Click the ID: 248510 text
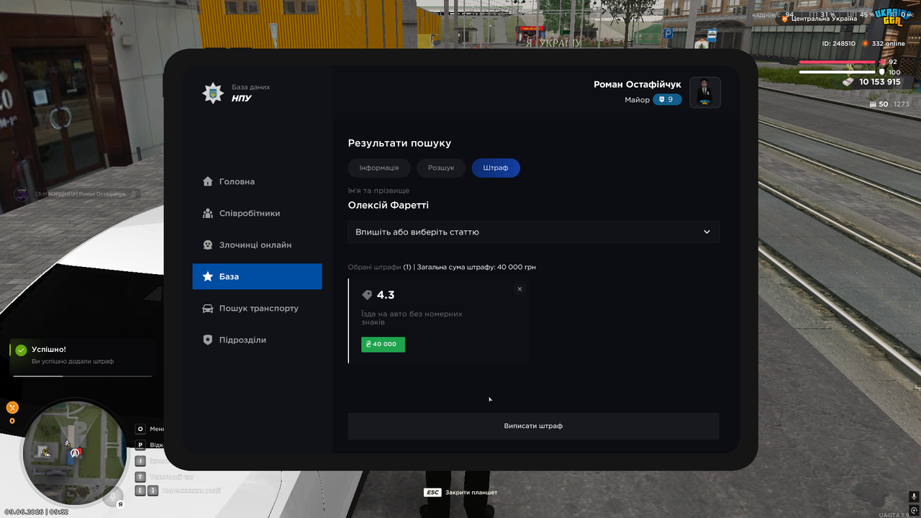Image resolution: width=921 pixels, height=518 pixels. [x=839, y=43]
